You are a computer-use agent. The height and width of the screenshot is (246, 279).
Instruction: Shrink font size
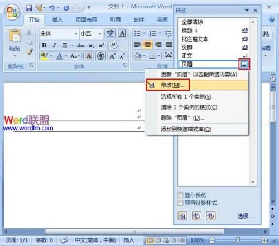pyautogui.click(x=122, y=56)
